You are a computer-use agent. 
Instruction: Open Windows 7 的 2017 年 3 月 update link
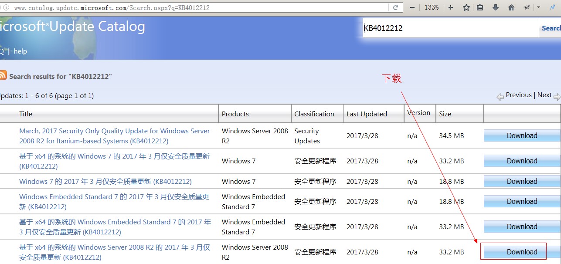[105, 181]
